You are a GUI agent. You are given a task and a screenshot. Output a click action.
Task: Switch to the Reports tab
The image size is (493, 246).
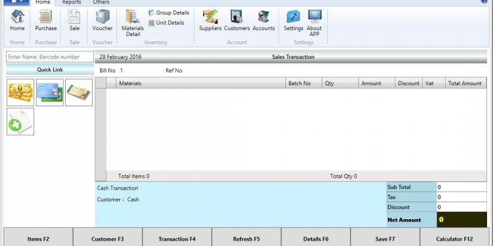72,3
